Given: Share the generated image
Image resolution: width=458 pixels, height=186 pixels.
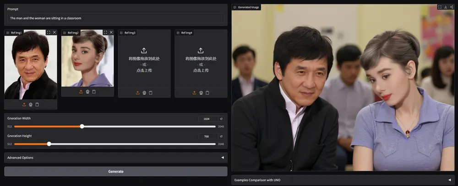Looking at the screenshot, I should (451, 7).
